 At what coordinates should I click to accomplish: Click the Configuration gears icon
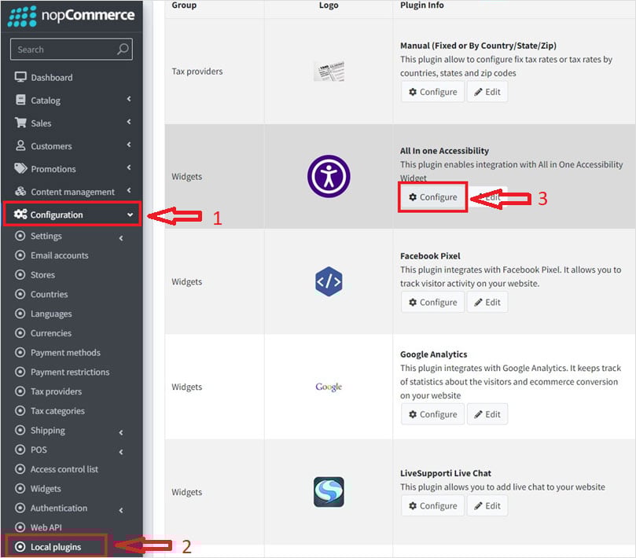tap(20, 214)
